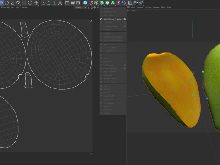The width and height of the screenshot is (220, 165).
Task: Click the blue Z-axis gizmo handle
Action: (207, 99)
